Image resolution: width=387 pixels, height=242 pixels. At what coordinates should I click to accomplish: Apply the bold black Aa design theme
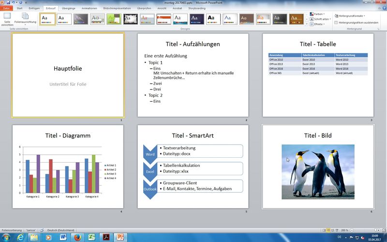pyautogui.click(x=213, y=19)
